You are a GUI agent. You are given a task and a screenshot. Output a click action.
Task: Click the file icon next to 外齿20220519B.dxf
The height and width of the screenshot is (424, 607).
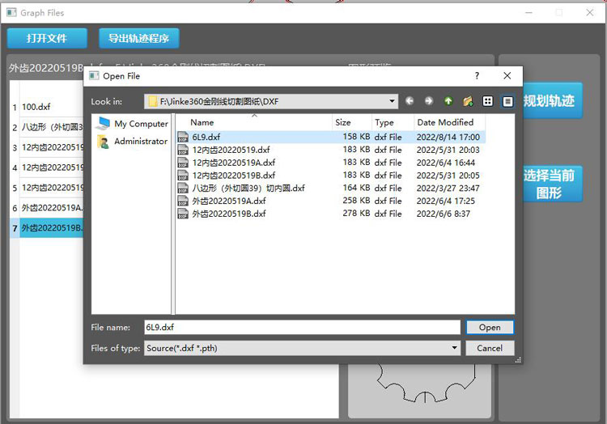pyautogui.click(x=183, y=214)
